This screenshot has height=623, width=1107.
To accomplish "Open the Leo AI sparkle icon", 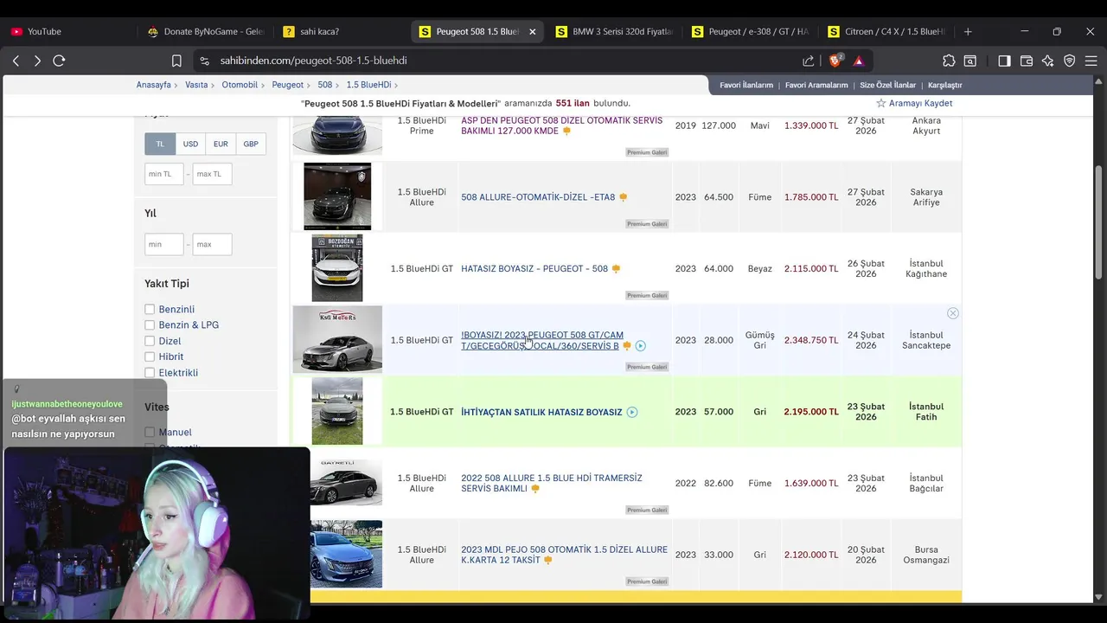I will pyautogui.click(x=1048, y=61).
